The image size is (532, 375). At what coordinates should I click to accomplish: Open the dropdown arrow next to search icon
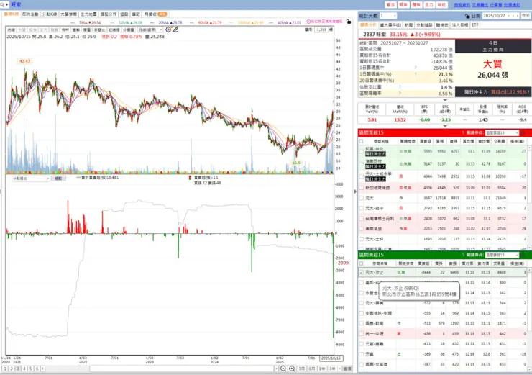[x=6, y=5]
